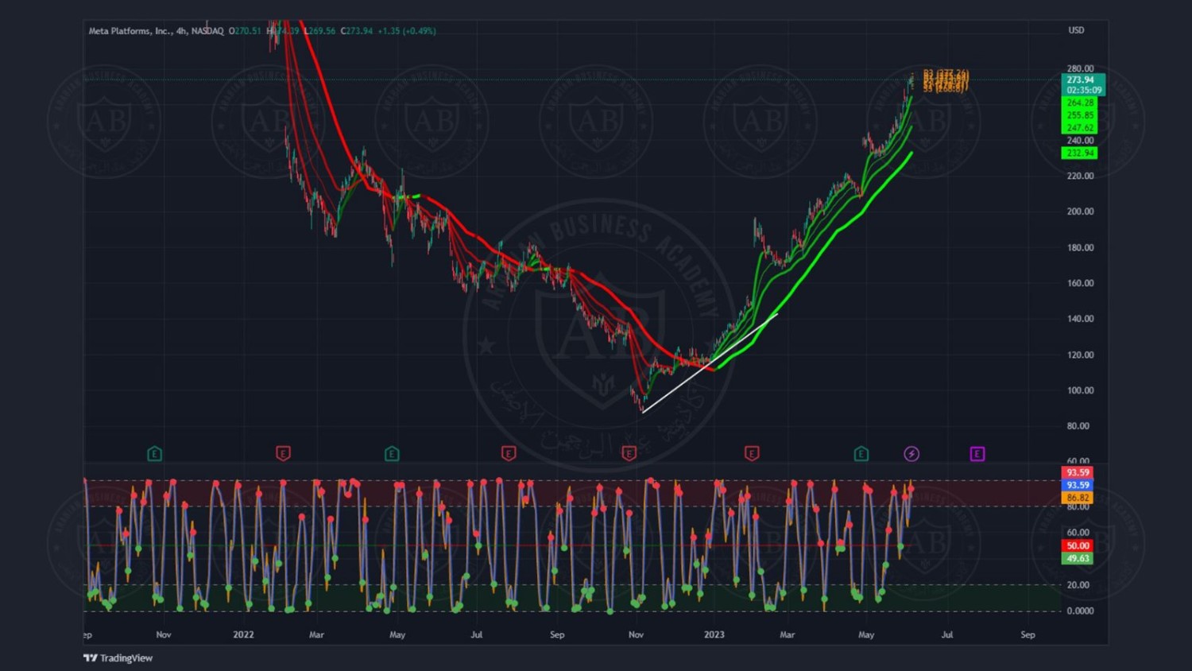Screen dimensions: 1192x671
Task: Click the red earnings marker in February 2022
Action: click(x=283, y=454)
